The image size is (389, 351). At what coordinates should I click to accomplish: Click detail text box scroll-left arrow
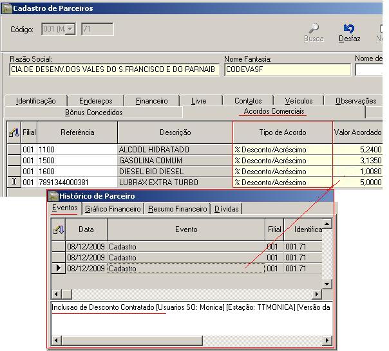click(56, 340)
